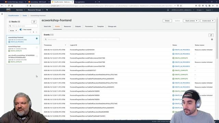
Task: Open aws-cloud9-ecsworkshop stack in list
Action: (x=21, y=56)
